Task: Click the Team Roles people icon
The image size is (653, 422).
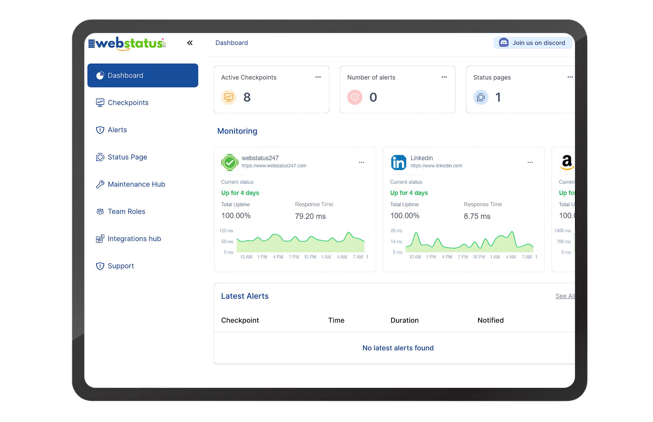Action: click(100, 211)
